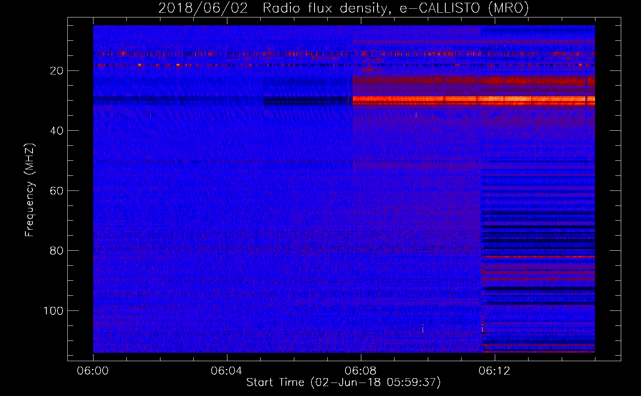Click the "40" frequency tick label
This screenshot has height=396, width=641.
57,131
